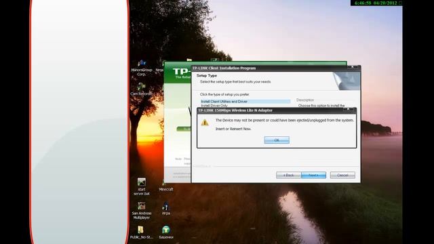Click the TP-LINK Client Installation Program title bar
Screen dimensions: 434x244
pos(276,68)
